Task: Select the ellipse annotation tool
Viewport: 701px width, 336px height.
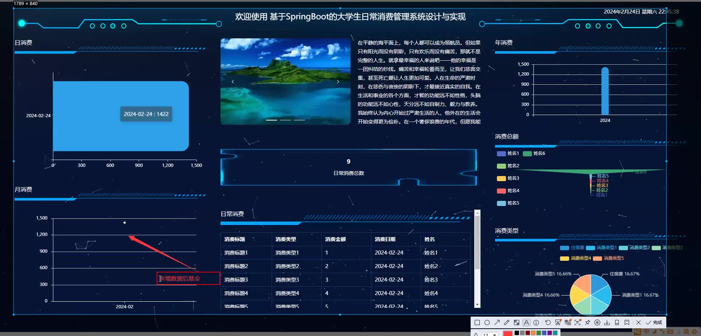Action: tap(487, 322)
